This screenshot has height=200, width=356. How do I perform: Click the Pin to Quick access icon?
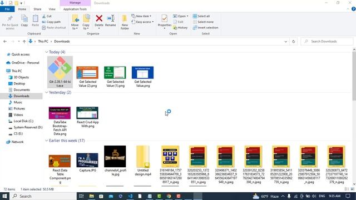click(x=10, y=22)
